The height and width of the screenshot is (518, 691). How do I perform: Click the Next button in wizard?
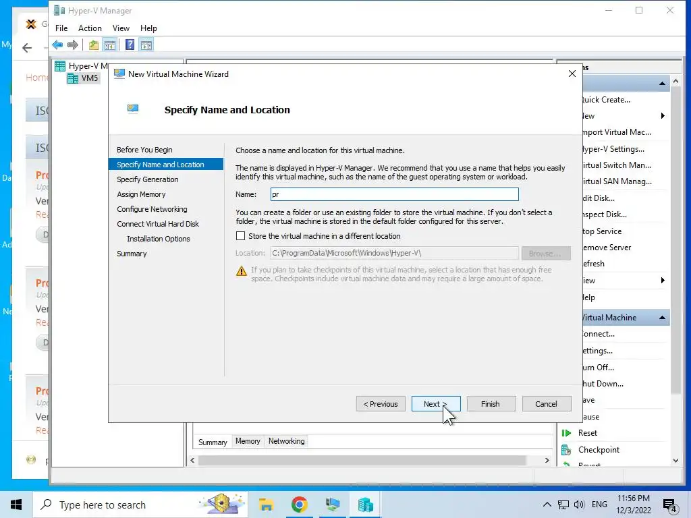pos(436,404)
